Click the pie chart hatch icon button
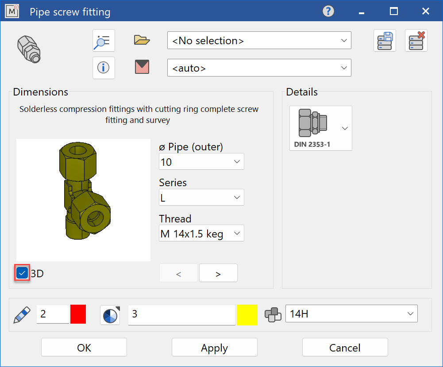This screenshot has height=367, width=443. point(110,315)
